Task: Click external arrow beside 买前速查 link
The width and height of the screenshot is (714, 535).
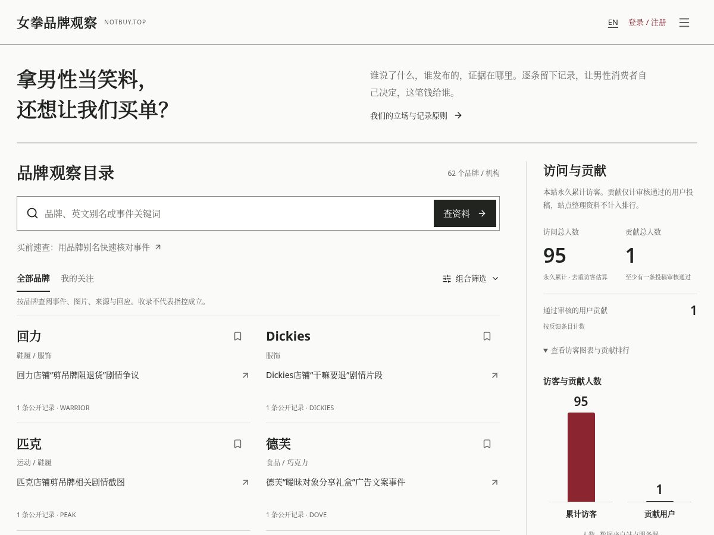Action: 158,247
